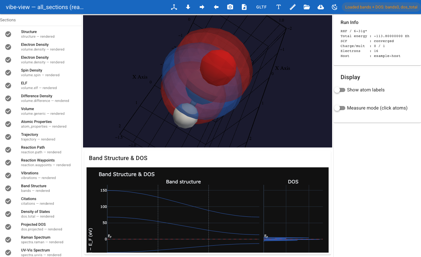
Task: Open the first Electron Density section
Action: click(x=41, y=47)
